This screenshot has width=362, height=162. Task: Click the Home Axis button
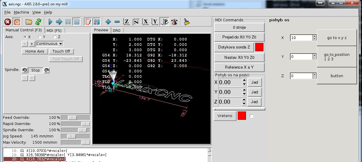(x=35, y=51)
